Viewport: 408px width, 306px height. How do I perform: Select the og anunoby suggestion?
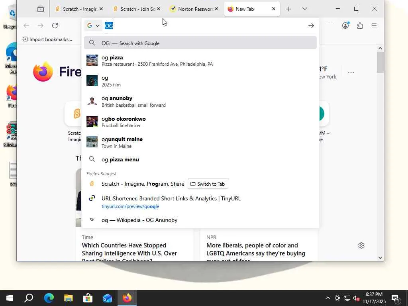(200, 101)
